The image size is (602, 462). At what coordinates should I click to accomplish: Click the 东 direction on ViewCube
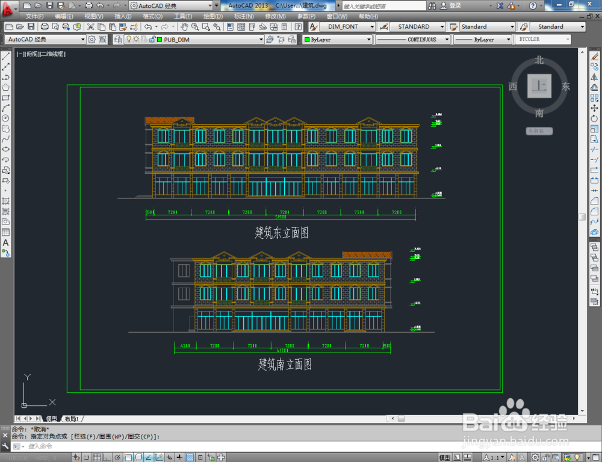point(566,87)
